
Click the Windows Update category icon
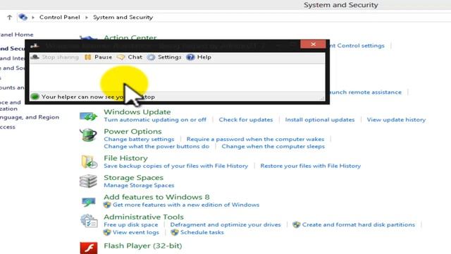(x=89, y=116)
